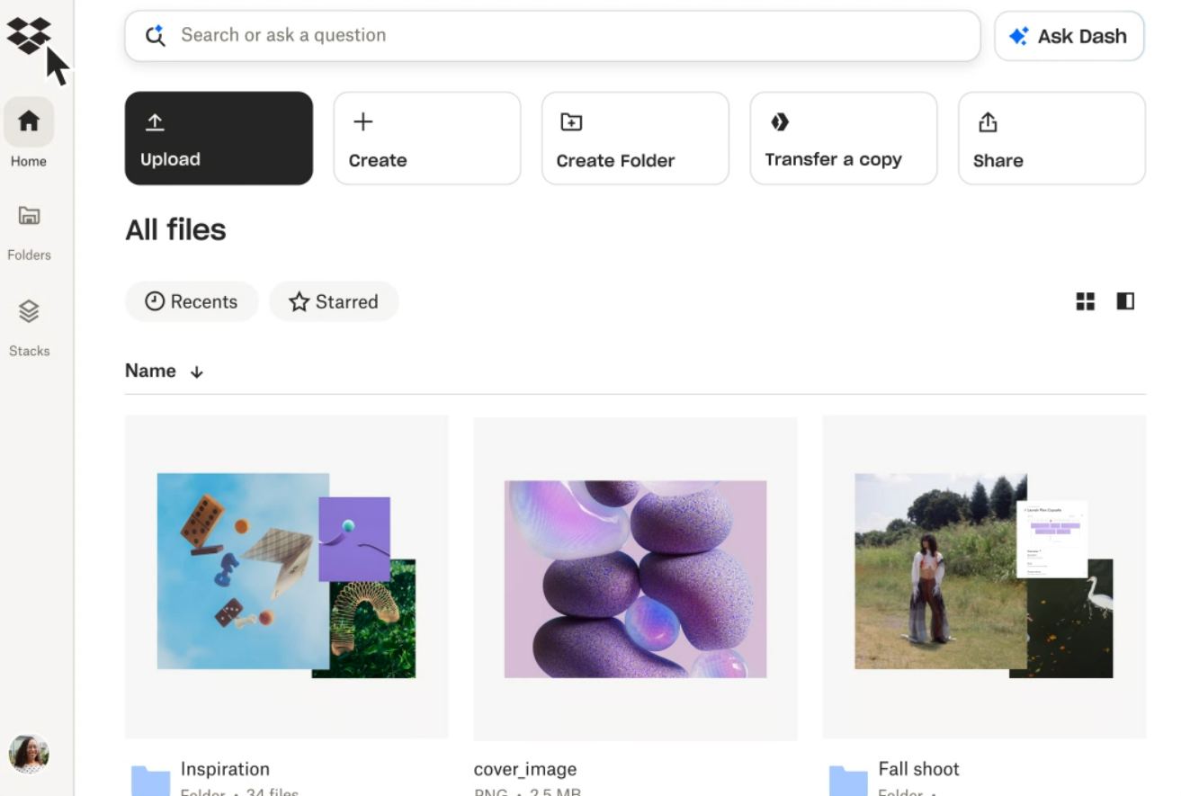The height and width of the screenshot is (796, 1181).
Task: Open the cover_image thumbnail preview
Action: click(636, 578)
